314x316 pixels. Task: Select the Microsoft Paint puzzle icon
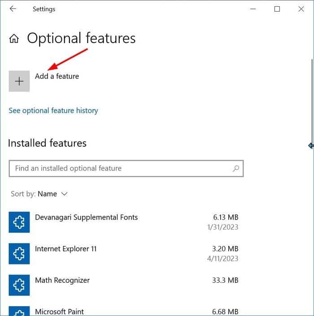pyautogui.click(x=19, y=311)
